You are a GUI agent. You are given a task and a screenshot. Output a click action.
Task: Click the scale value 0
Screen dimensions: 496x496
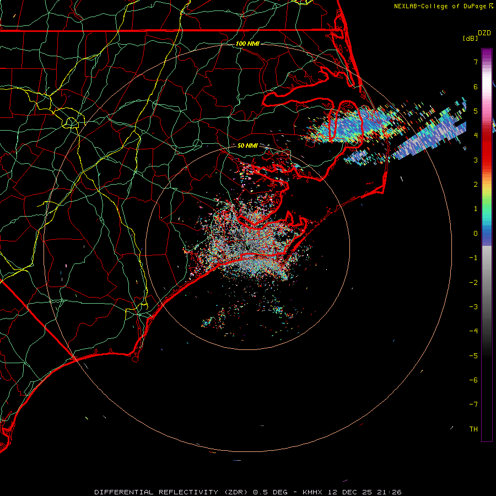point(476,234)
